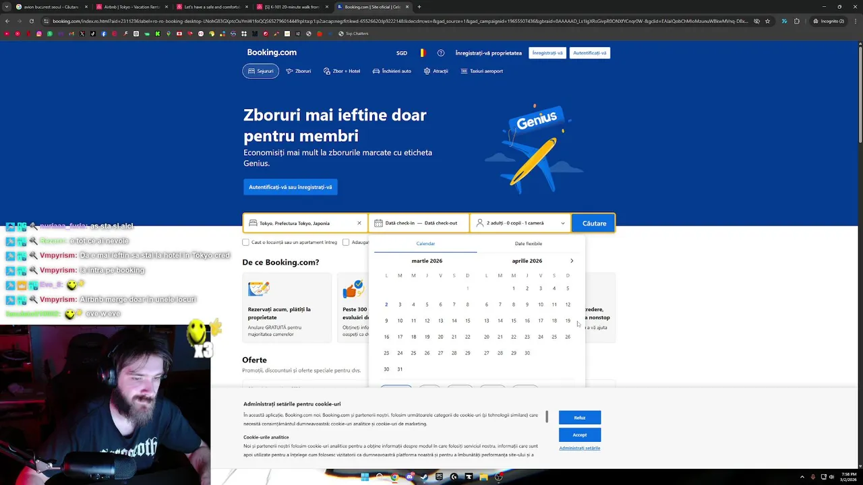Click the guest person icon
This screenshot has width=863, height=485.
(x=480, y=223)
